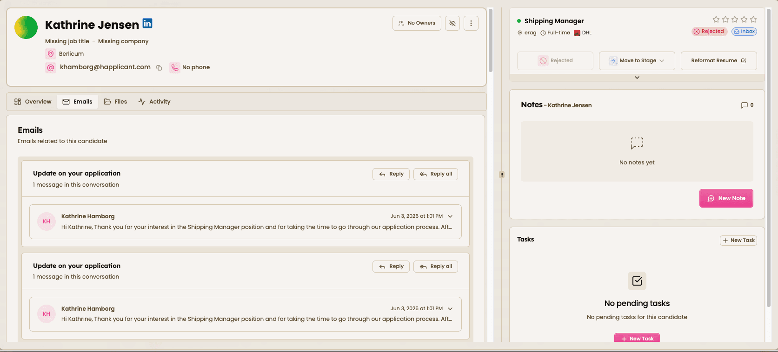Screen dimensions: 778x352
Task: Click the Reformat Resume button
Action: (719, 61)
